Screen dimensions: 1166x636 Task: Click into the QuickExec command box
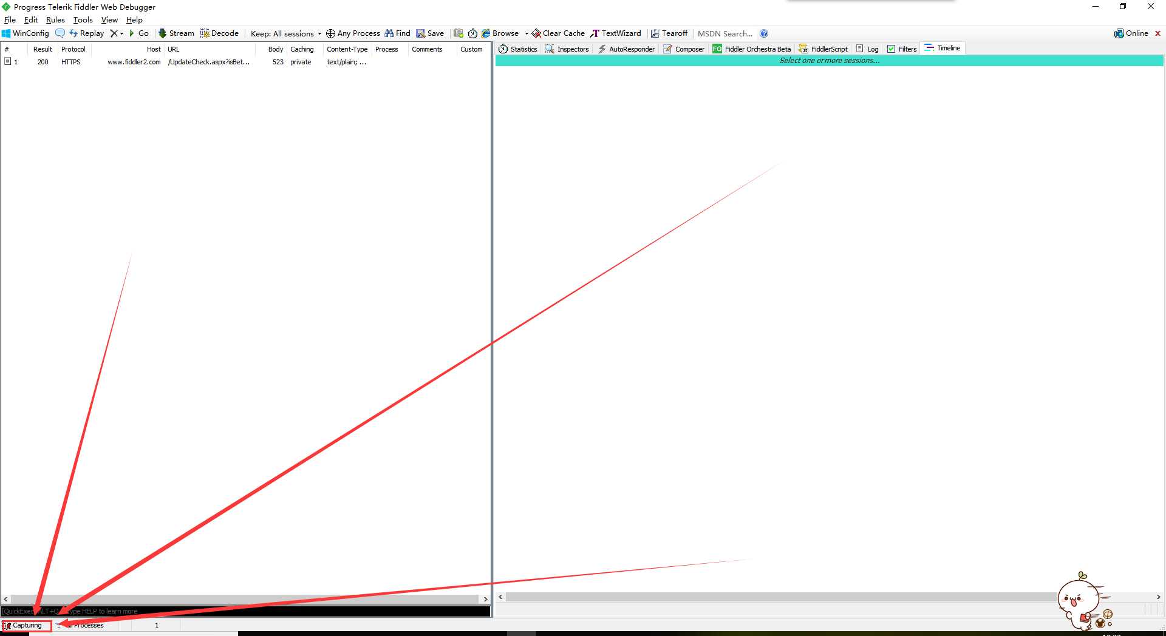click(x=245, y=611)
